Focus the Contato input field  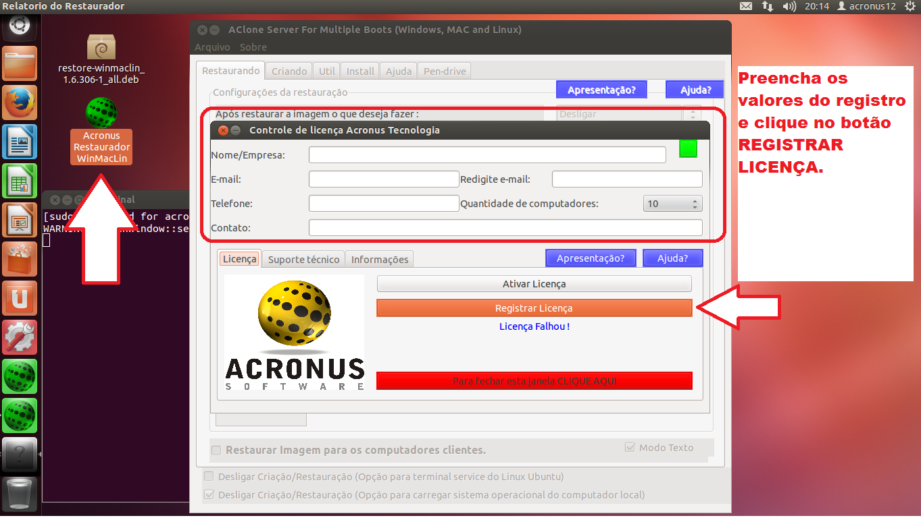coord(505,228)
